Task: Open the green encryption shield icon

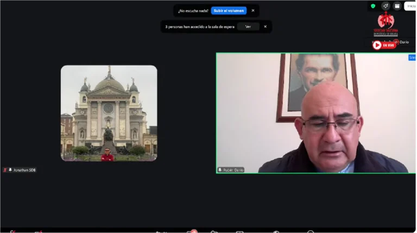Action: [373, 6]
